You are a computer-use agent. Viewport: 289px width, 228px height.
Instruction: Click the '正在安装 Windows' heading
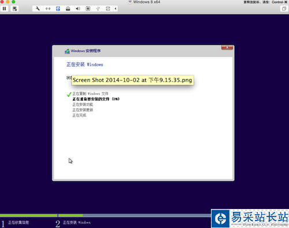[x=85, y=64]
